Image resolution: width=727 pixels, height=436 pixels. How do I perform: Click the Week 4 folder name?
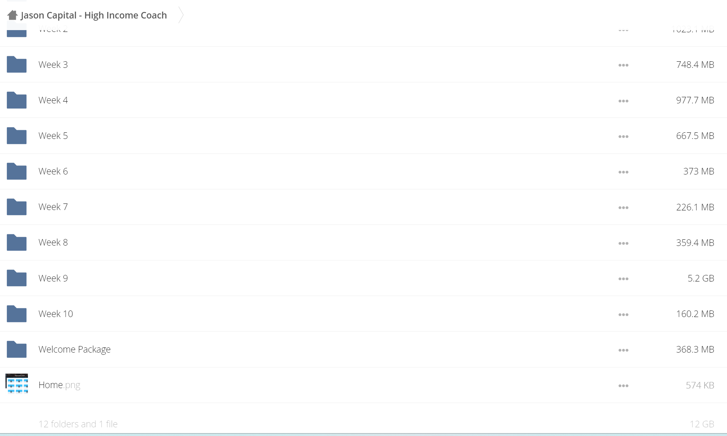point(53,100)
